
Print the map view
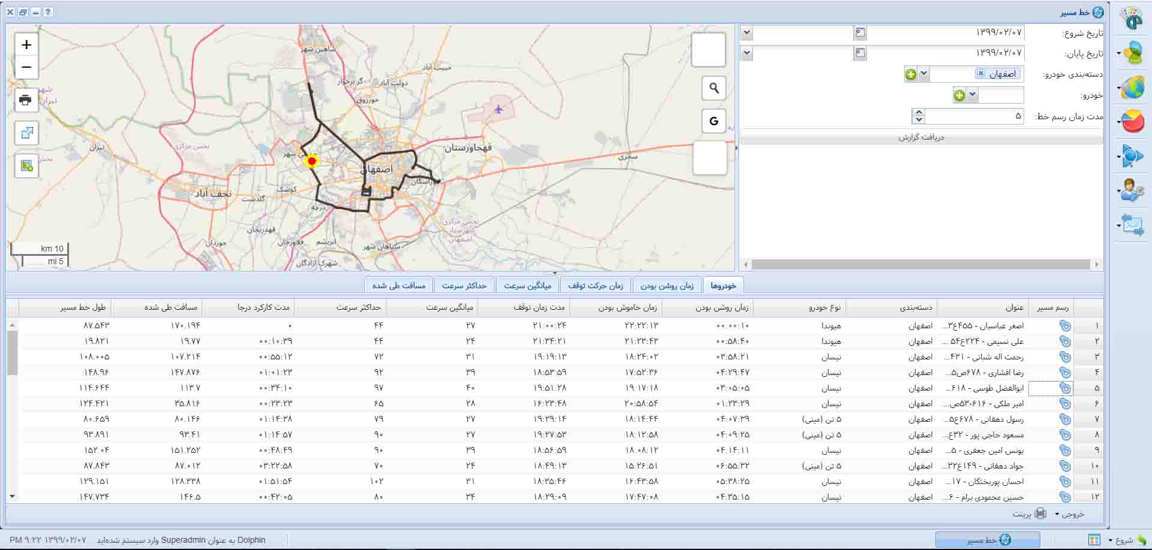point(26,99)
